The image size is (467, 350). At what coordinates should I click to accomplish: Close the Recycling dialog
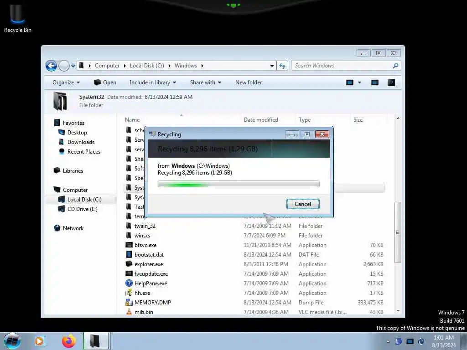(x=322, y=134)
